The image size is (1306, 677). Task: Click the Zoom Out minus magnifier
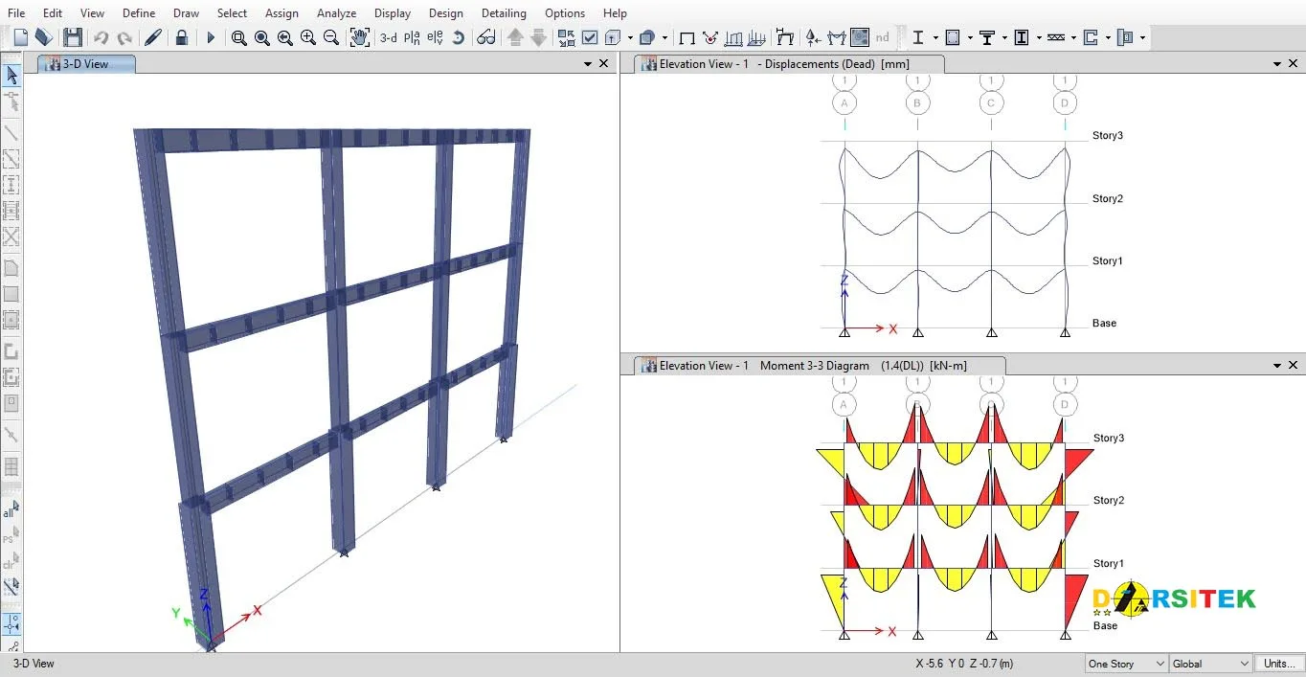click(331, 37)
